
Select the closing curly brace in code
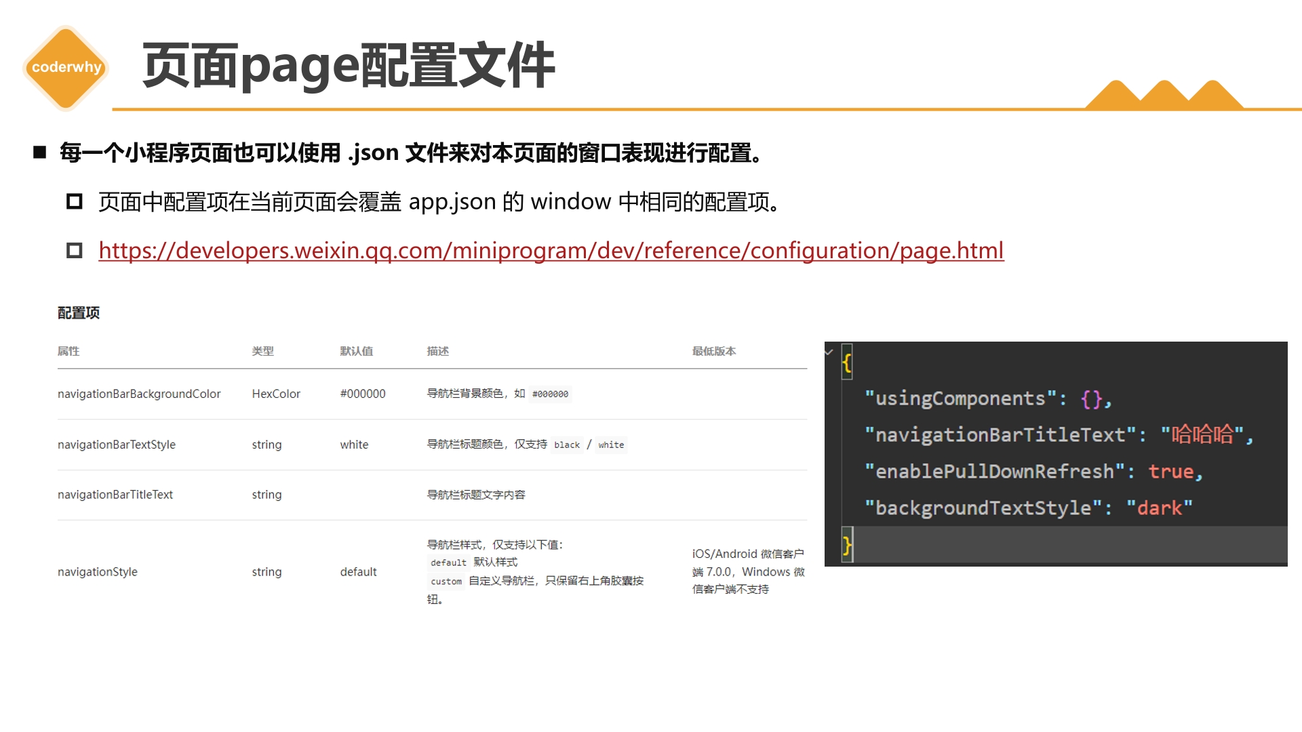tap(846, 544)
